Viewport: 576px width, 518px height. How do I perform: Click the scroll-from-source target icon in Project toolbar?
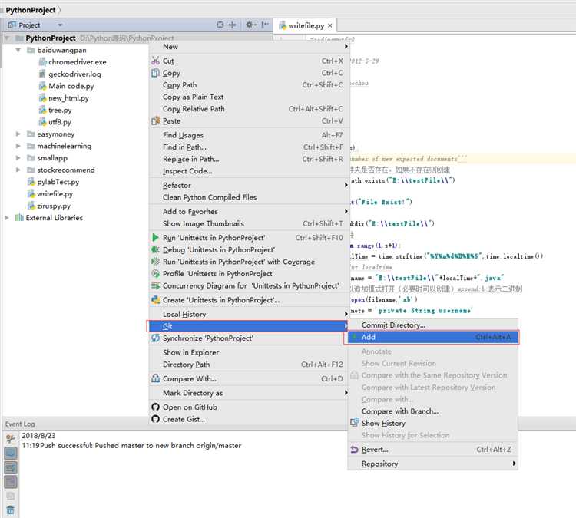[x=220, y=25]
